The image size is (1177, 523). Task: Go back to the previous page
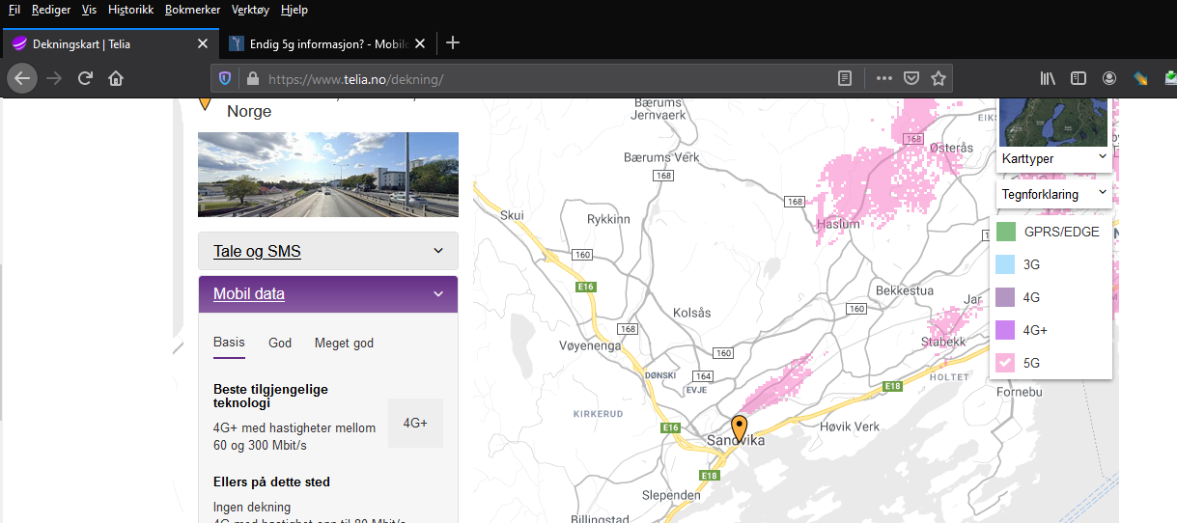coord(22,78)
